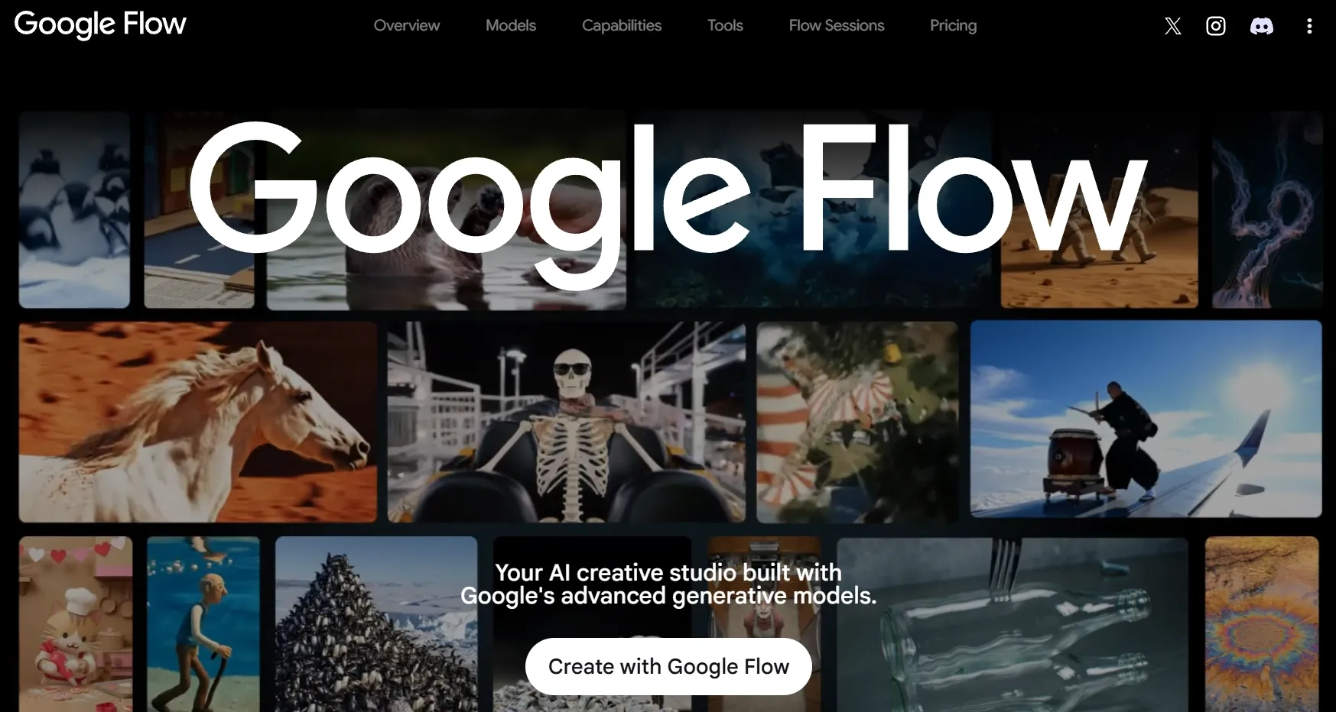The height and width of the screenshot is (712, 1336).
Task: Go to the Overview section
Action: 407,25
